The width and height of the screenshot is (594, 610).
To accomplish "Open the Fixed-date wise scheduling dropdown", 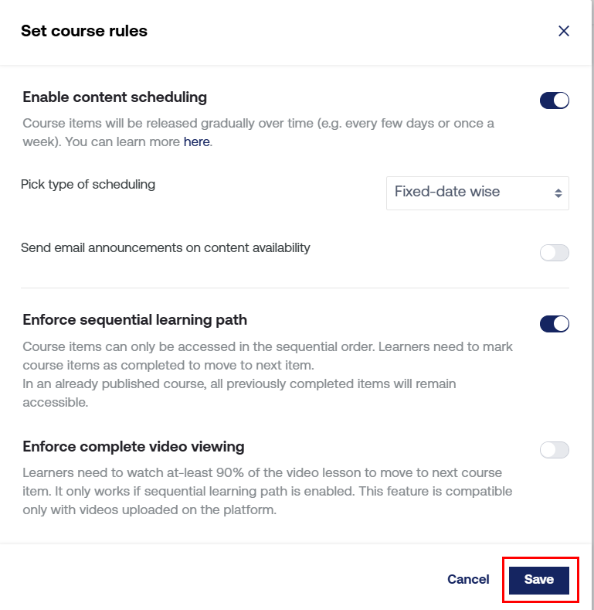I will tap(477, 193).
